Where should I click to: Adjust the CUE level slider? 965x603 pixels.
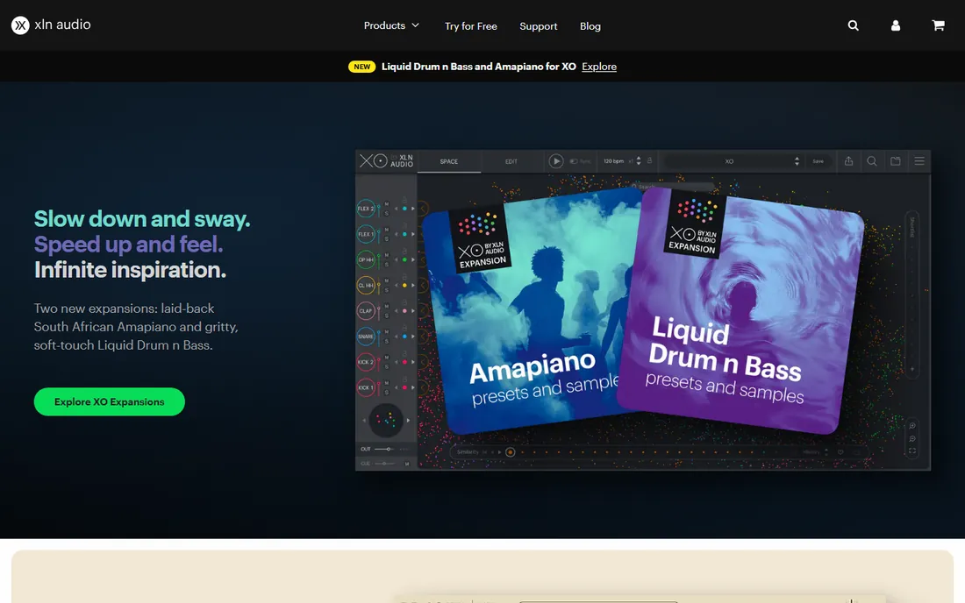(384, 463)
